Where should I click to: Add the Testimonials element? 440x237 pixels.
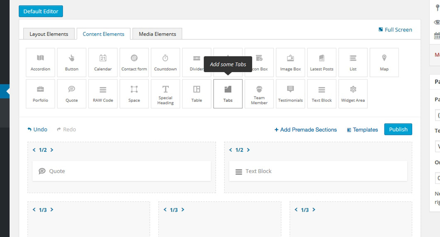click(x=290, y=94)
